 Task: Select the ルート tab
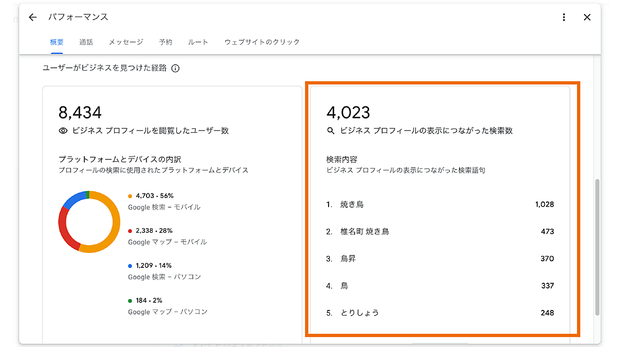click(x=198, y=42)
